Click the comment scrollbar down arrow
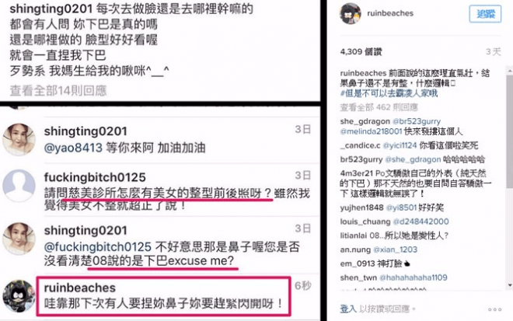This screenshot has height=321, width=513. click(x=509, y=285)
